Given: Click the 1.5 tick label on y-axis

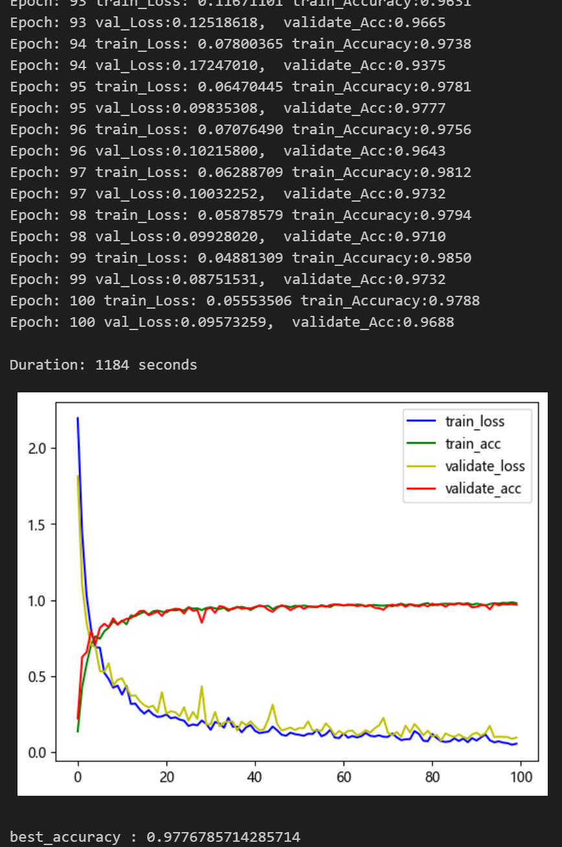Looking at the screenshot, I should click(x=38, y=525).
